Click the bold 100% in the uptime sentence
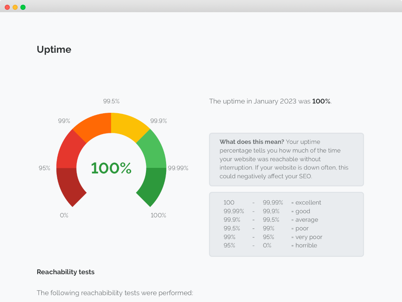The height and width of the screenshot is (302, 402). tap(321, 101)
